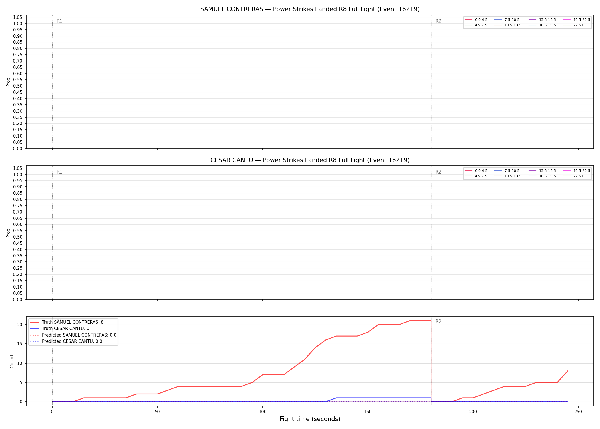Select the 19.5-22.5 legend entry in Samuel Contreras chart
600x429 pixels.
[577, 20]
